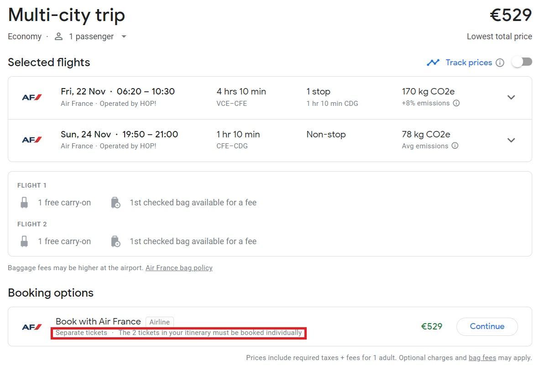This screenshot has width=544, height=366.
Task: Open the bag fees link
Action: pos(482,358)
